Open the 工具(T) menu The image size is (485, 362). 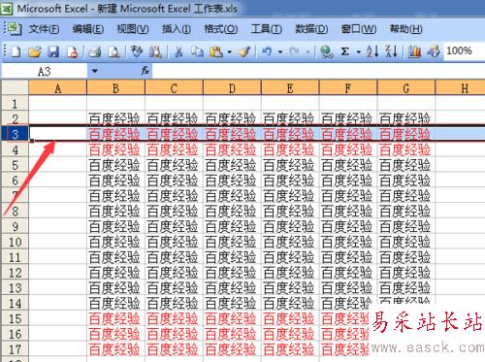click(267, 29)
